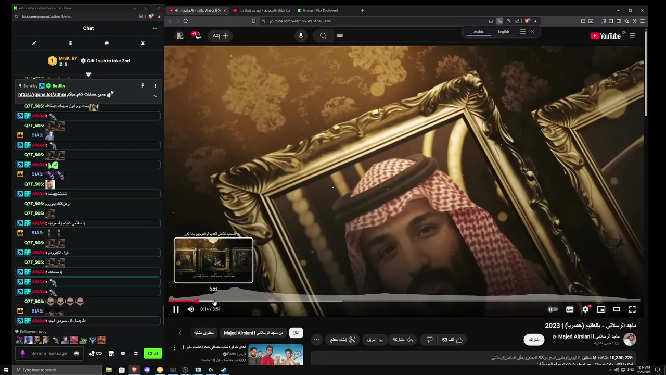Viewport: 666px width, 375px height.
Task: Mute the playing YouTube tab audio
Action: 176,10
